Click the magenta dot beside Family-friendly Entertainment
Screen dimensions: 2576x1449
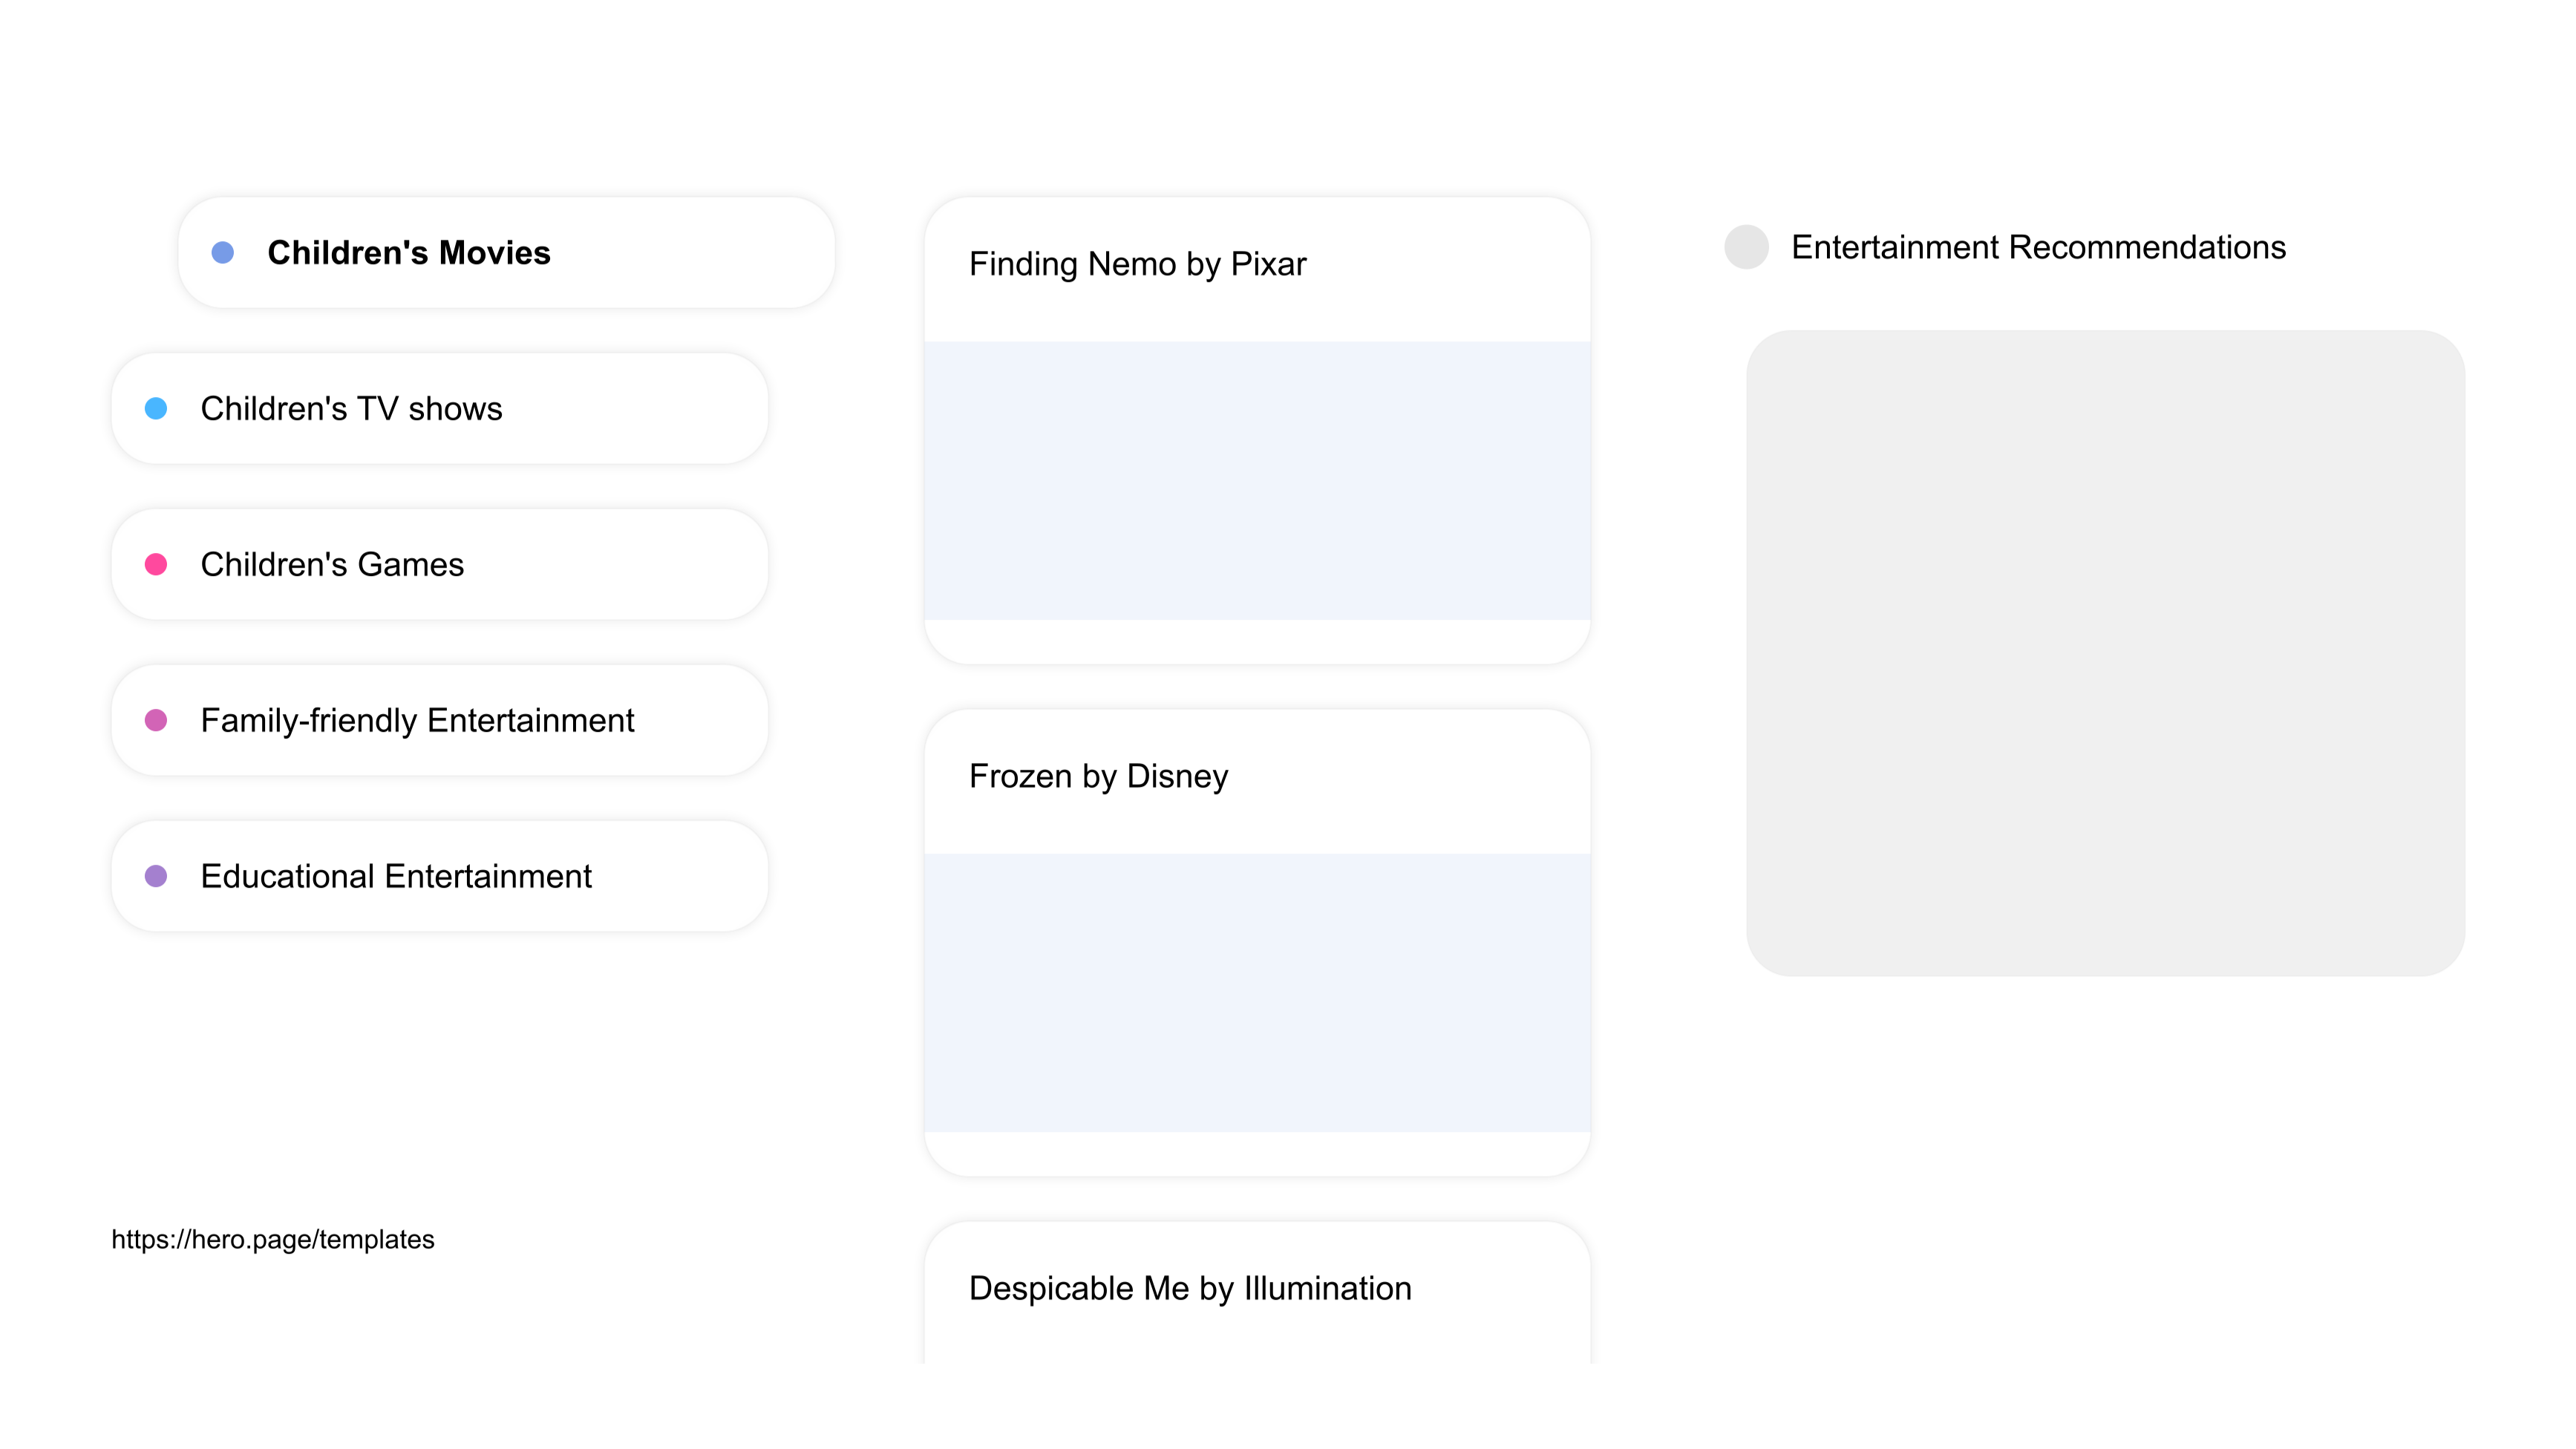(156, 720)
